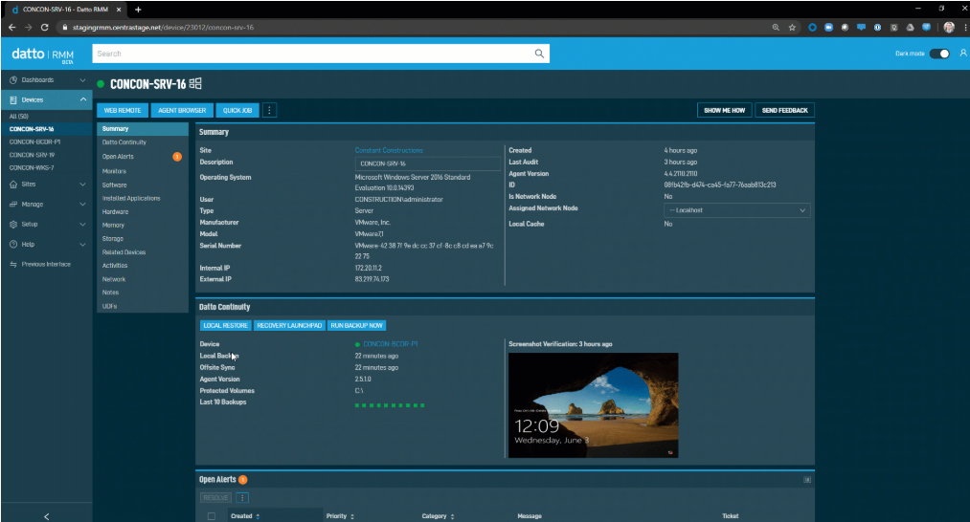
Task: Open a new browser tab
Action: [138, 10]
